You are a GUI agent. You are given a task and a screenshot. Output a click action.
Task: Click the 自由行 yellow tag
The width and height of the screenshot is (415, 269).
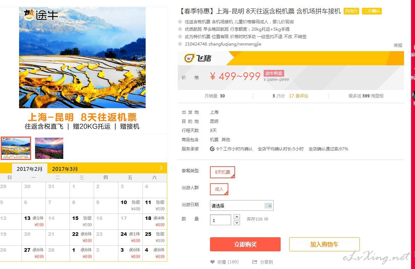tap(351, 11)
